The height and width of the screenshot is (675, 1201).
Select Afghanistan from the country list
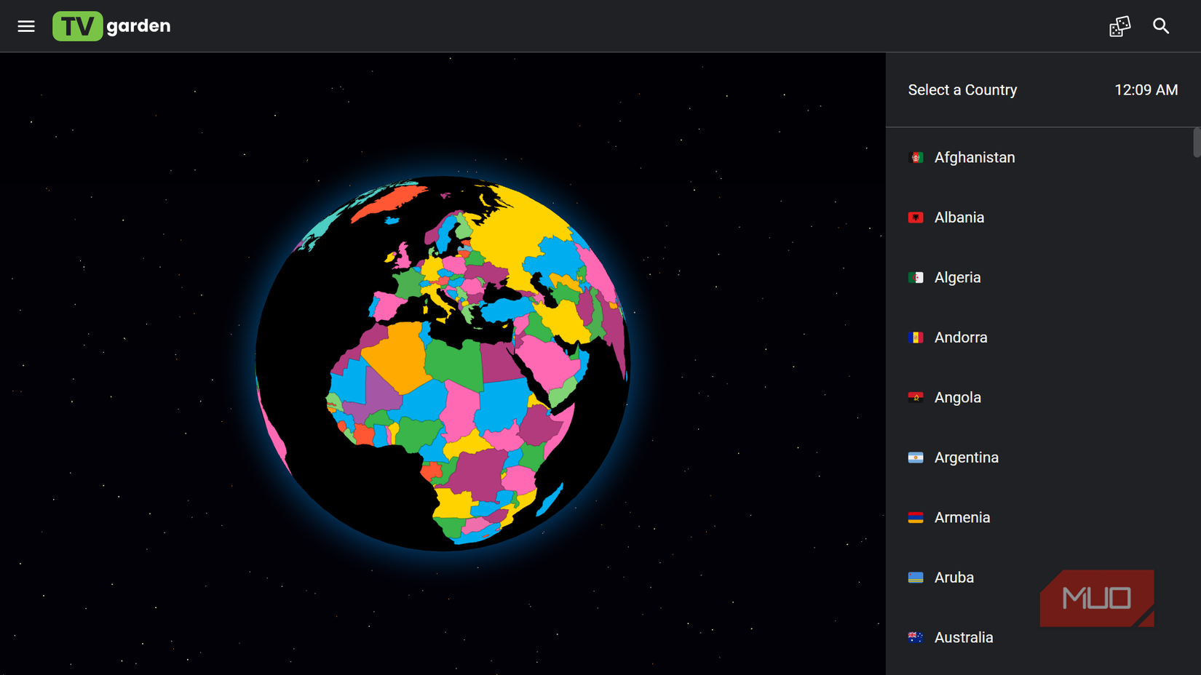(x=975, y=157)
